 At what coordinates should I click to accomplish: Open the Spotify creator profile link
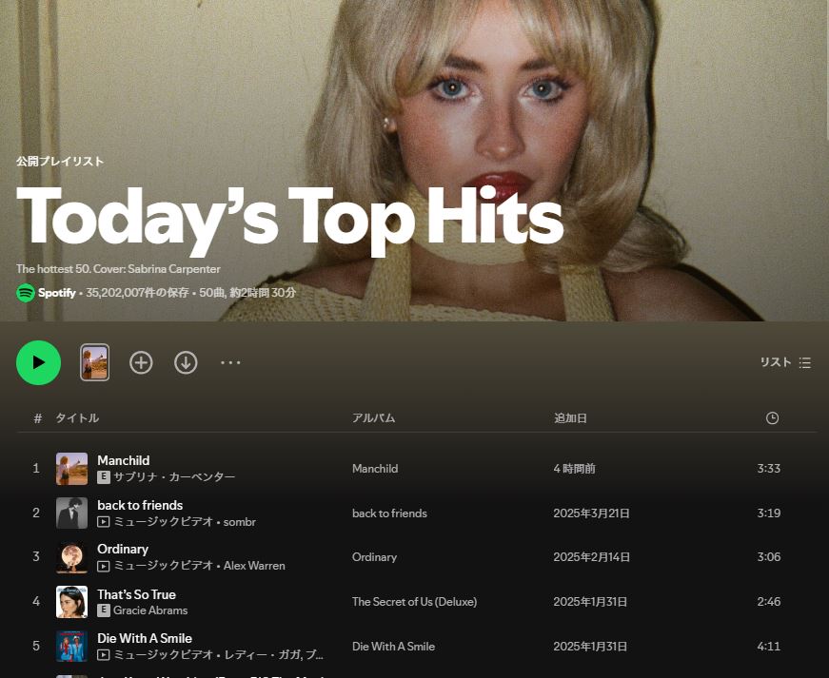click(x=57, y=293)
